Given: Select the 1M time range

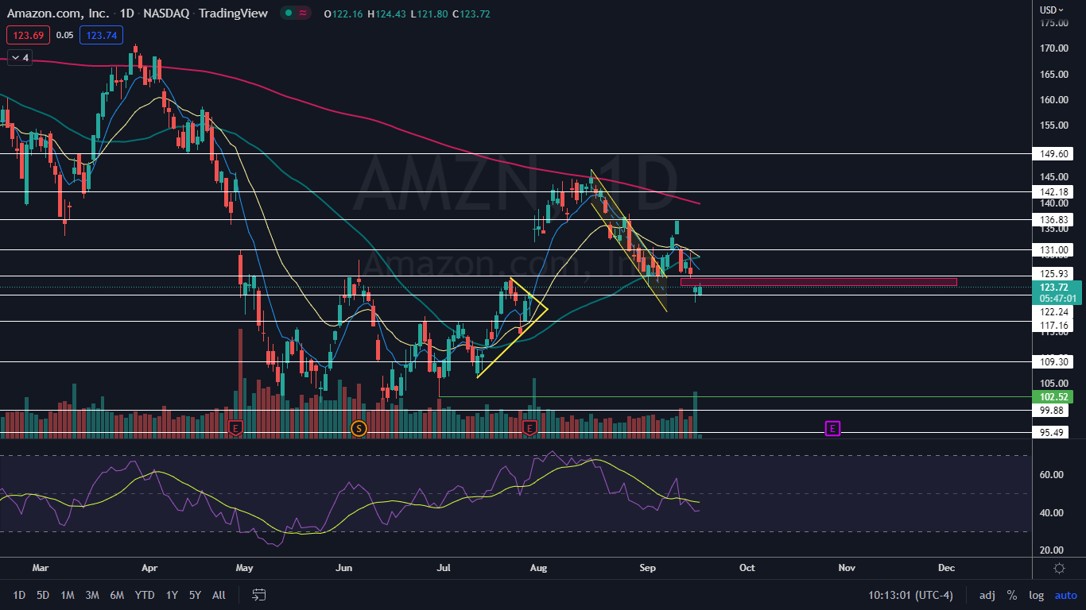Looking at the screenshot, I should [68, 595].
